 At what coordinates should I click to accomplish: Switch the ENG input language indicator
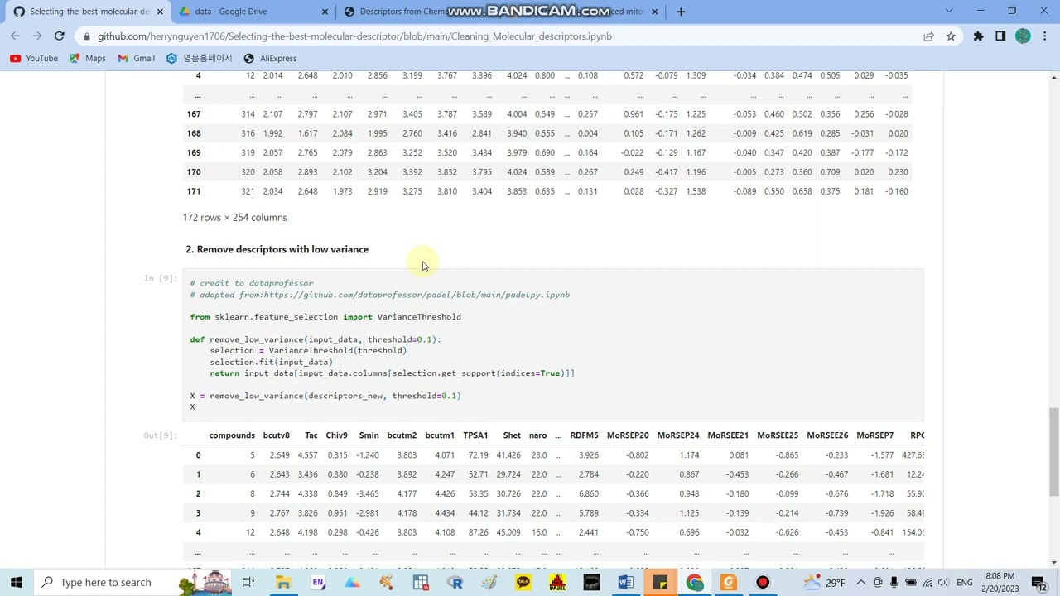click(x=965, y=583)
